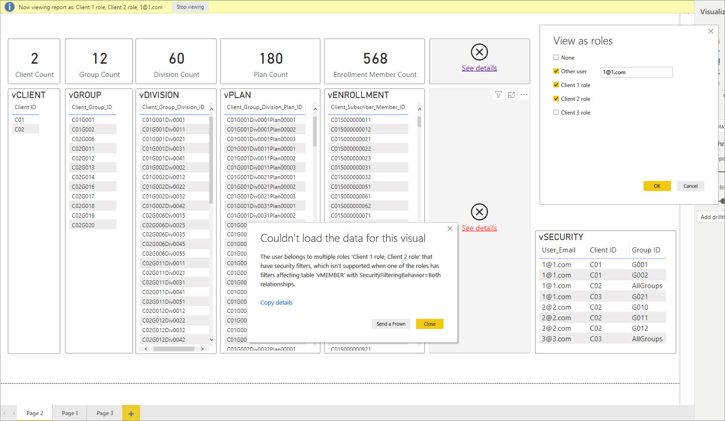Open the red See details link
Viewport: 725px width, 421px height.
tap(479, 228)
